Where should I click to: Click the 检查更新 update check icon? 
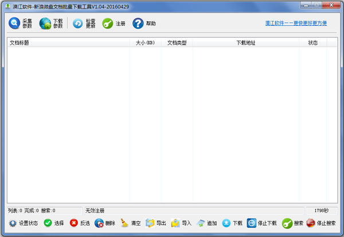(84, 23)
